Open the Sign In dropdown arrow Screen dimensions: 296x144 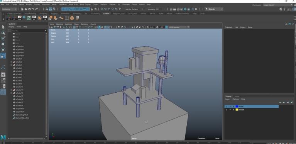[222, 9]
